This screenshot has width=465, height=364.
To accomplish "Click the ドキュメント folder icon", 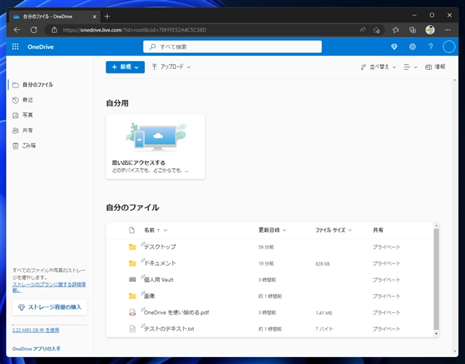I will point(133,263).
